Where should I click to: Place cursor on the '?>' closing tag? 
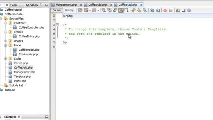tap(65, 43)
